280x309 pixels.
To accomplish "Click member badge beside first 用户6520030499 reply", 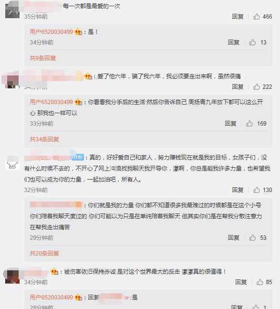I will point(78,32).
